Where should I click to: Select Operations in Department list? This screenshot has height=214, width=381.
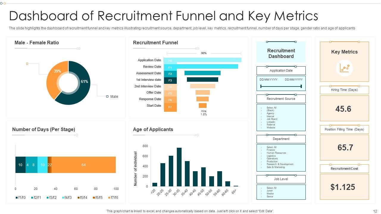pos(272,158)
